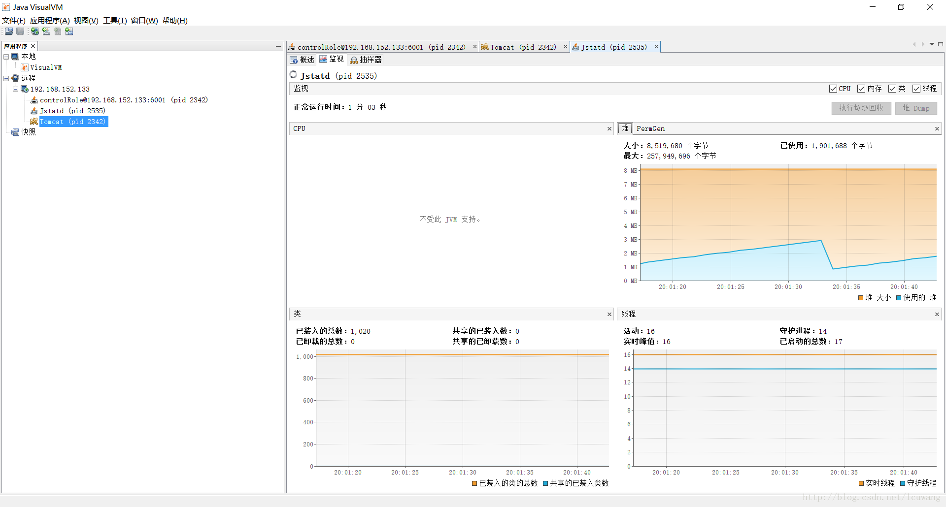This screenshot has height=507, width=946.
Task: Maximize the editor area using square icon
Action: (941, 44)
